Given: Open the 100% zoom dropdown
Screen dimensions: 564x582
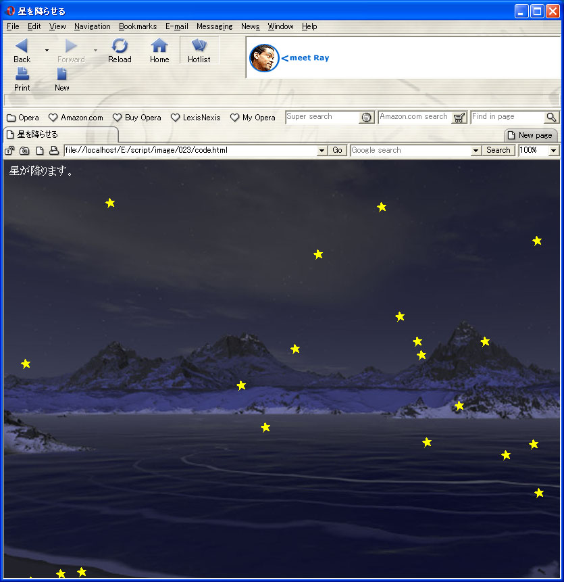Looking at the screenshot, I should 554,150.
